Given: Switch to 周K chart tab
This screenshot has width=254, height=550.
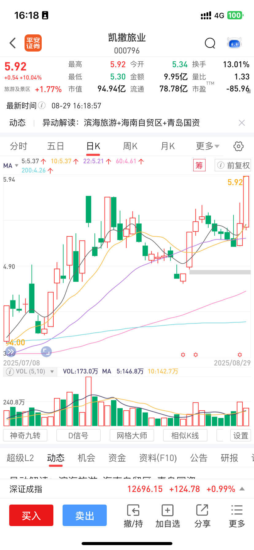Looking at the screenshot, I should click(x=130, y=146).
